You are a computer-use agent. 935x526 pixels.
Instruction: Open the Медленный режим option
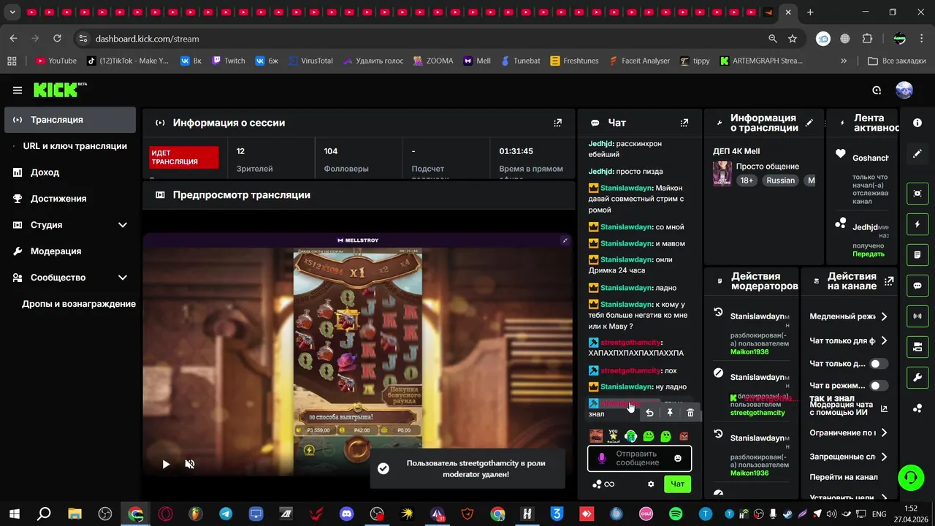850,316
